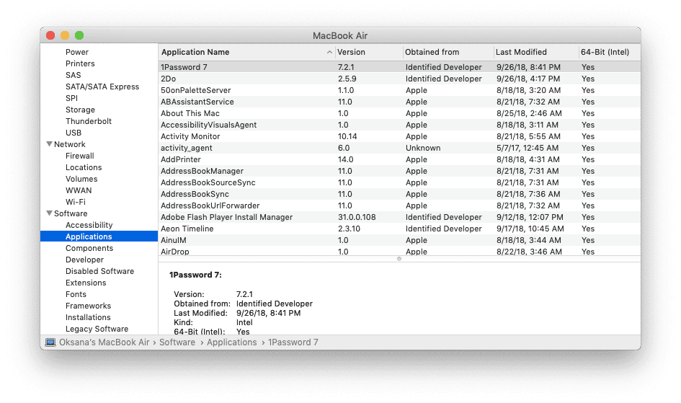
Task: Select the Activity Monitor row
Action: pos(399,136)
